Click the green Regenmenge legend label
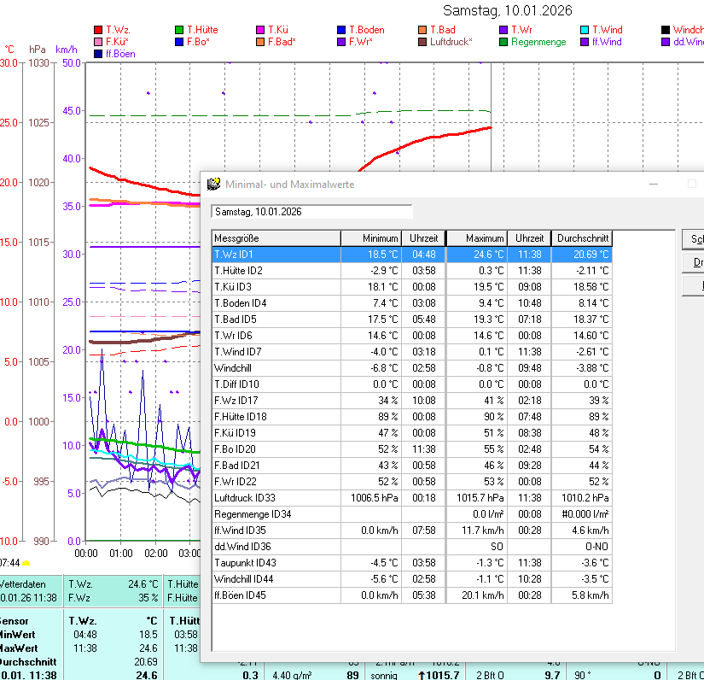The width and height of the screenshot is (704, 680). coord(538,42)
